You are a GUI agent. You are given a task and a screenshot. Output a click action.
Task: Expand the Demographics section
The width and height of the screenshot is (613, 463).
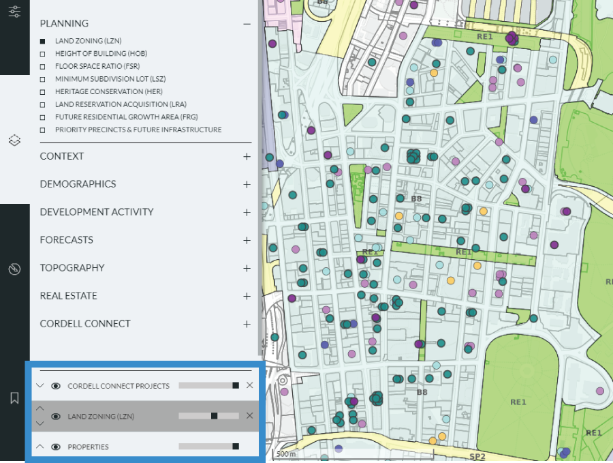point(247,184)
